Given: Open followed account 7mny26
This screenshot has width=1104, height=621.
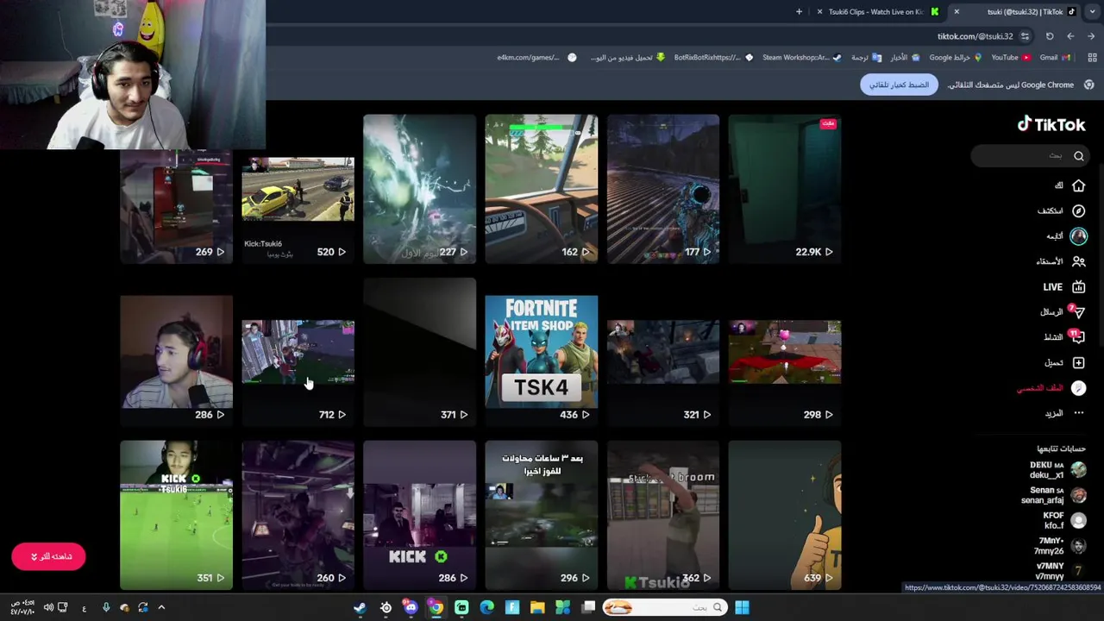Looking at the screenshot, I should pos(1060,545).
